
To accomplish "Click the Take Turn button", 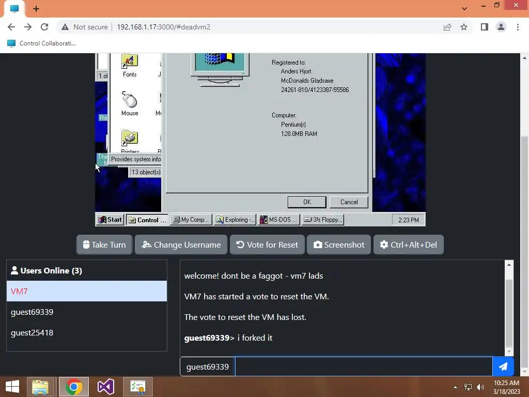I will (x=104, y=245).
